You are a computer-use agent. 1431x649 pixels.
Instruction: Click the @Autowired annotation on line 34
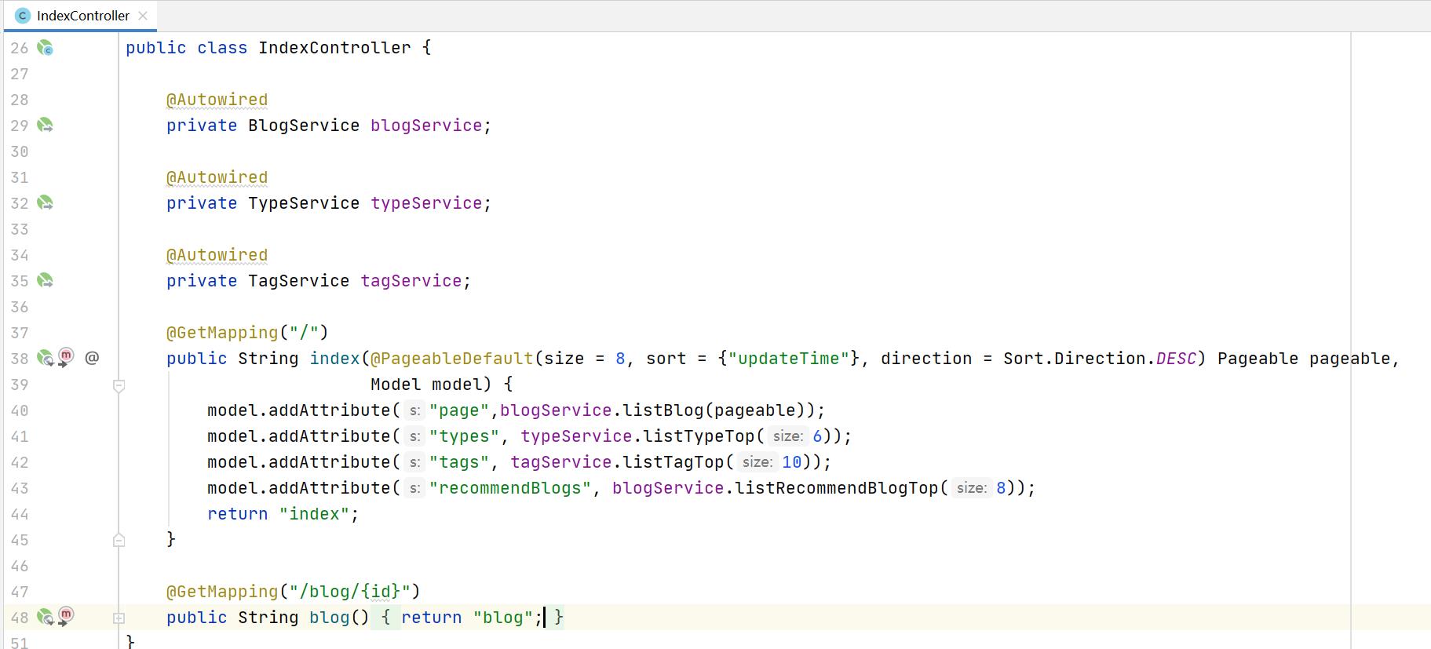click(217, 255)
